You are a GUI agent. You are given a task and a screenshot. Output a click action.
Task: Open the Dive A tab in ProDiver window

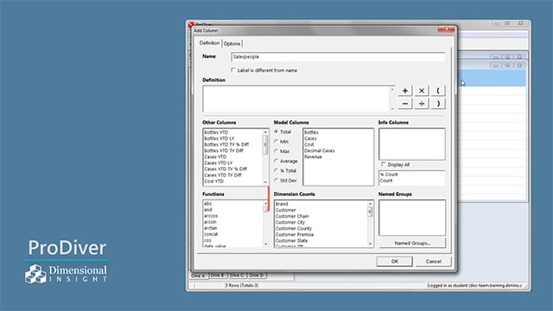(x=198, y=276)
